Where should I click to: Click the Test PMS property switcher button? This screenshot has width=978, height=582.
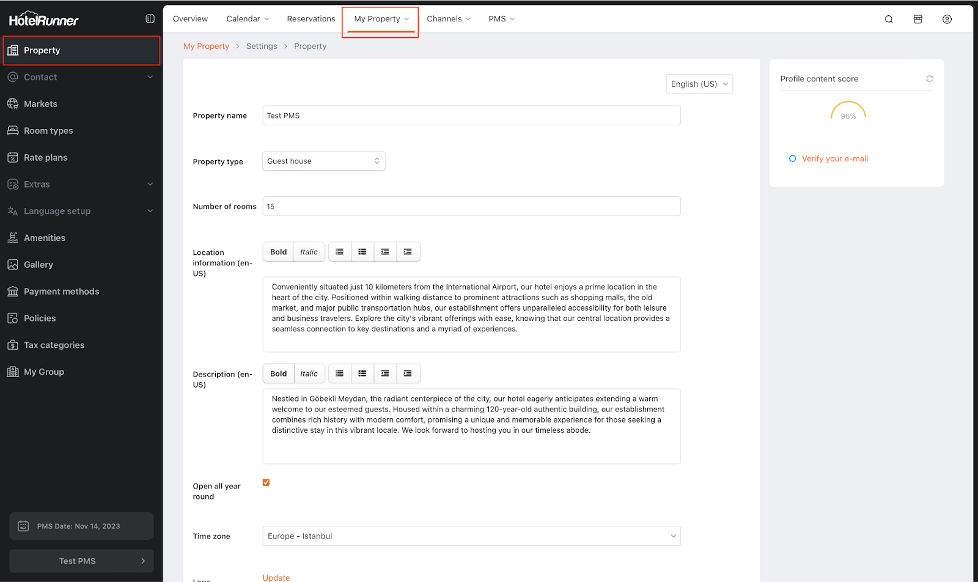pyautogui.click(x=81, y=561)
